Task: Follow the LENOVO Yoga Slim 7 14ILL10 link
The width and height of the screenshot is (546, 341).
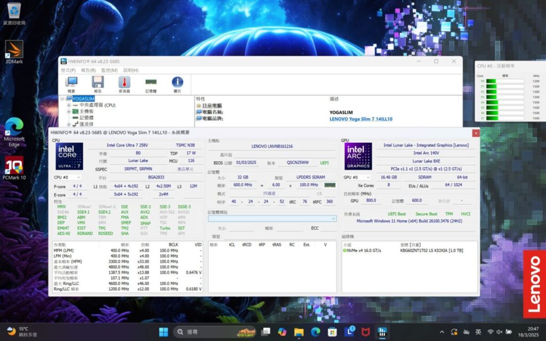Action: tap(361, 119)
